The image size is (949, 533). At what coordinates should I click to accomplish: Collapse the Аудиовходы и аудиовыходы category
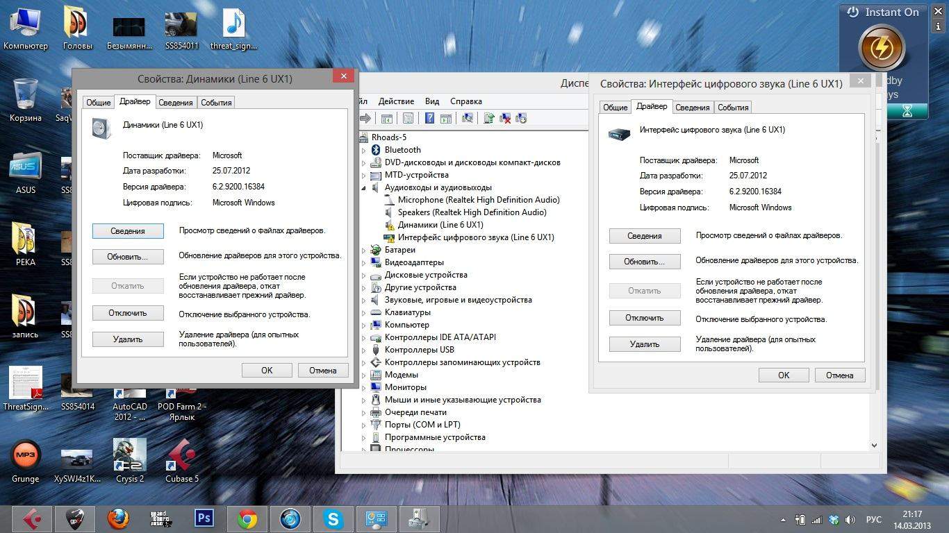[x=363, y=187]
